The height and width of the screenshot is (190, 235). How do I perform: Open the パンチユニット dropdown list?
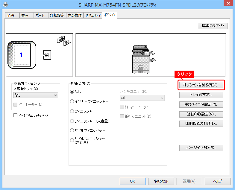click(x=142, y=98)
